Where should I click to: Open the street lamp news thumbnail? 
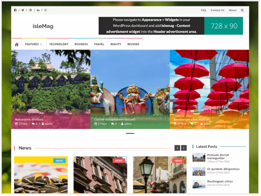click(x=160, y=175)
